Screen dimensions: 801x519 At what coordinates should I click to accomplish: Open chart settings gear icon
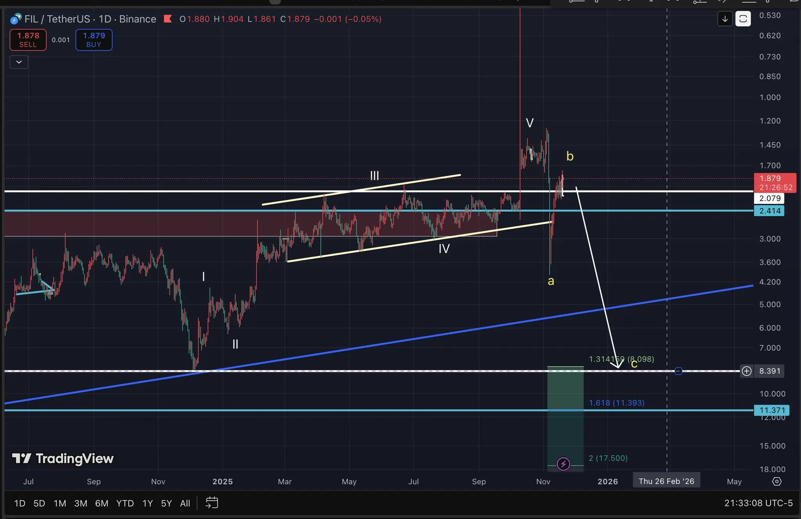click(x=777, y=481)
